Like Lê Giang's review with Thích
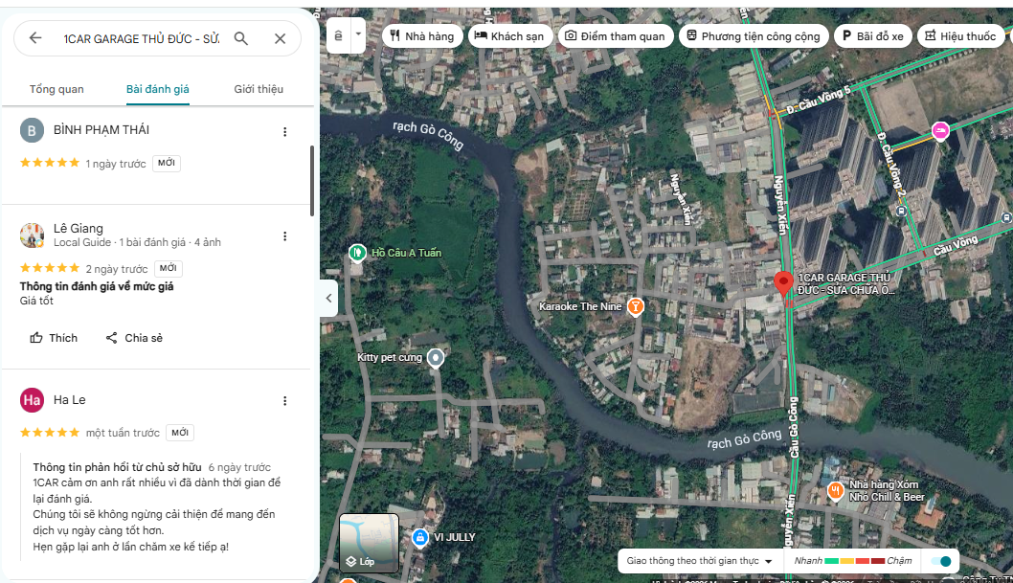The width and height of the screenshot is (1013, 583). coord(54,338)
